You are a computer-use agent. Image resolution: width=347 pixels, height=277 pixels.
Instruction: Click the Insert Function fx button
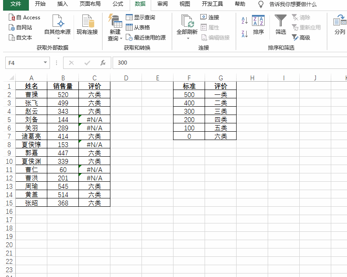click(x=103, y=63)
